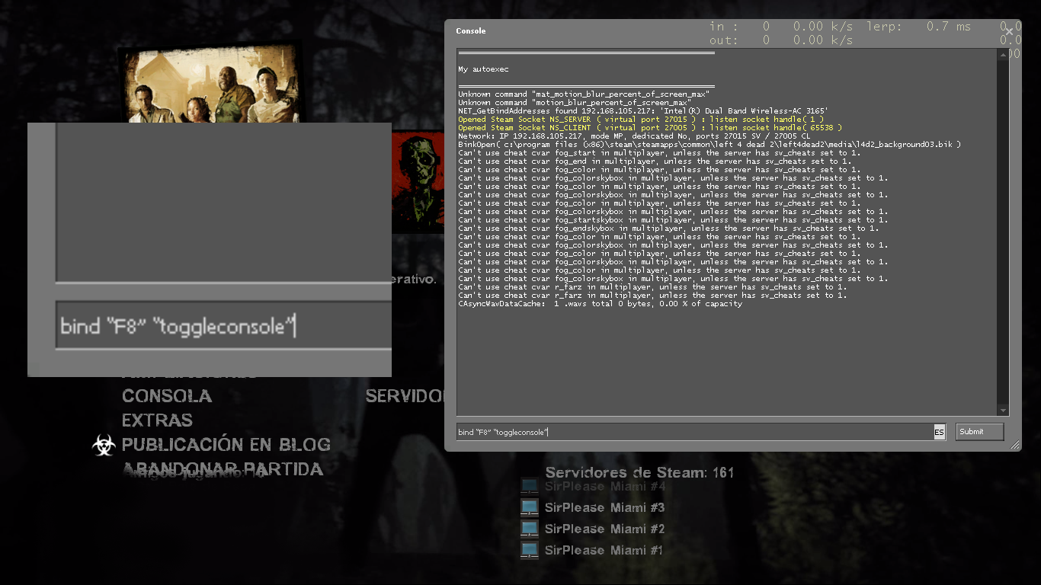
Task: Click the "BinkOpen" console output line
Action: 709,145
